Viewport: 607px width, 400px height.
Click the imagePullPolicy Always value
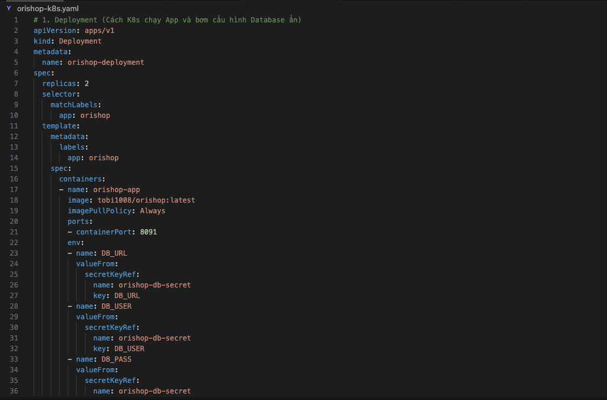coord(153,211)
